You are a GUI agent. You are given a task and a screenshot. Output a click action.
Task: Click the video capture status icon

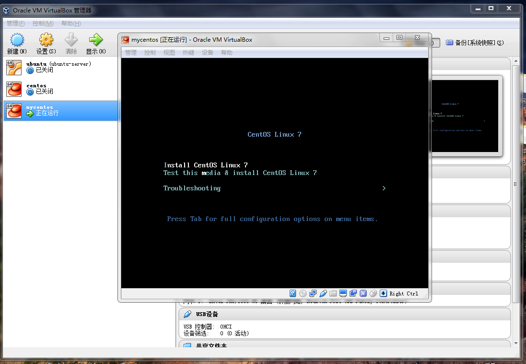click(353, 294)
